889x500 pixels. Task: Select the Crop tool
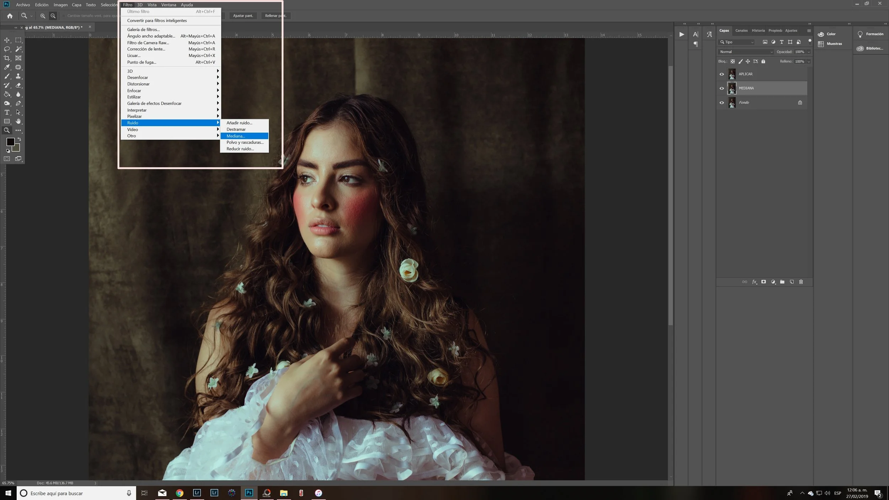[7, 58]
